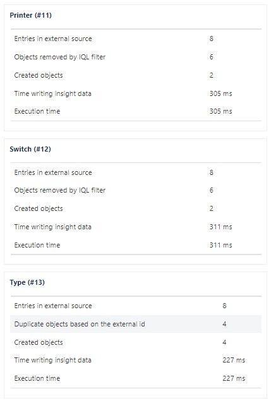
Task: Click Printer's Time writing insight data label
Action: coord(52,93)
